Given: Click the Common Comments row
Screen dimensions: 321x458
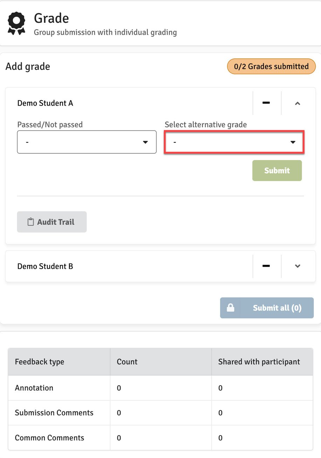Looking at the screenshot, I should click(x=49, y=438).
